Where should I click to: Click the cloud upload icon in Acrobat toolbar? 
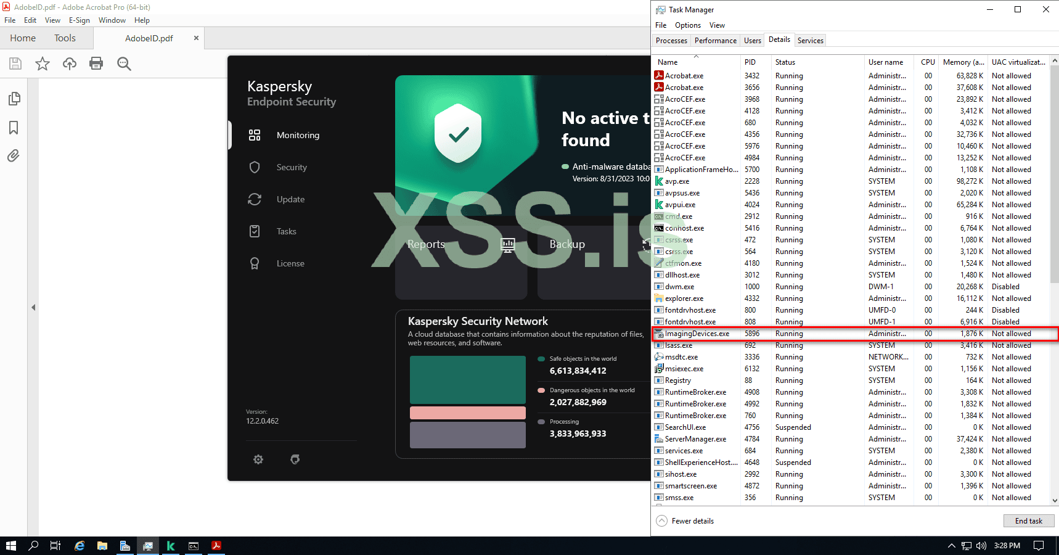pyautogui.click(x=70, y=64)
